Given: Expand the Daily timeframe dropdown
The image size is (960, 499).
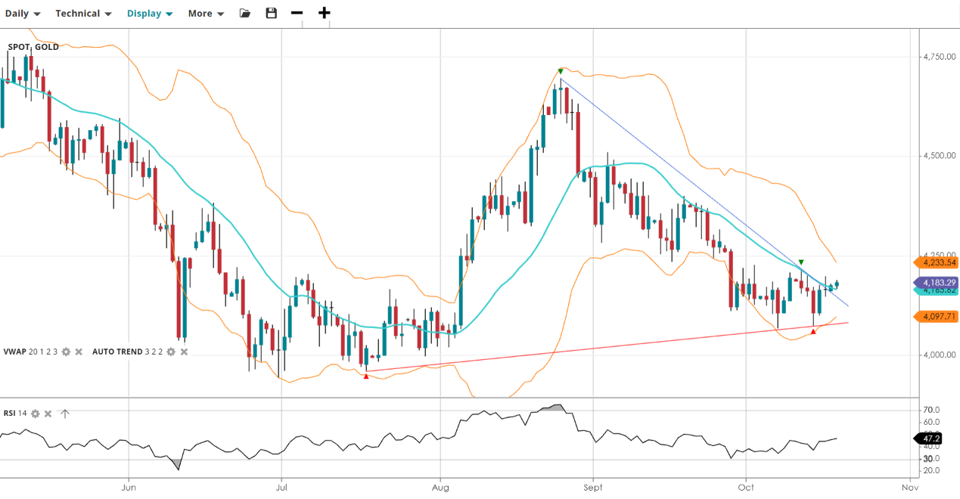Looking at the screenshot, I should [x=23, y=13].
